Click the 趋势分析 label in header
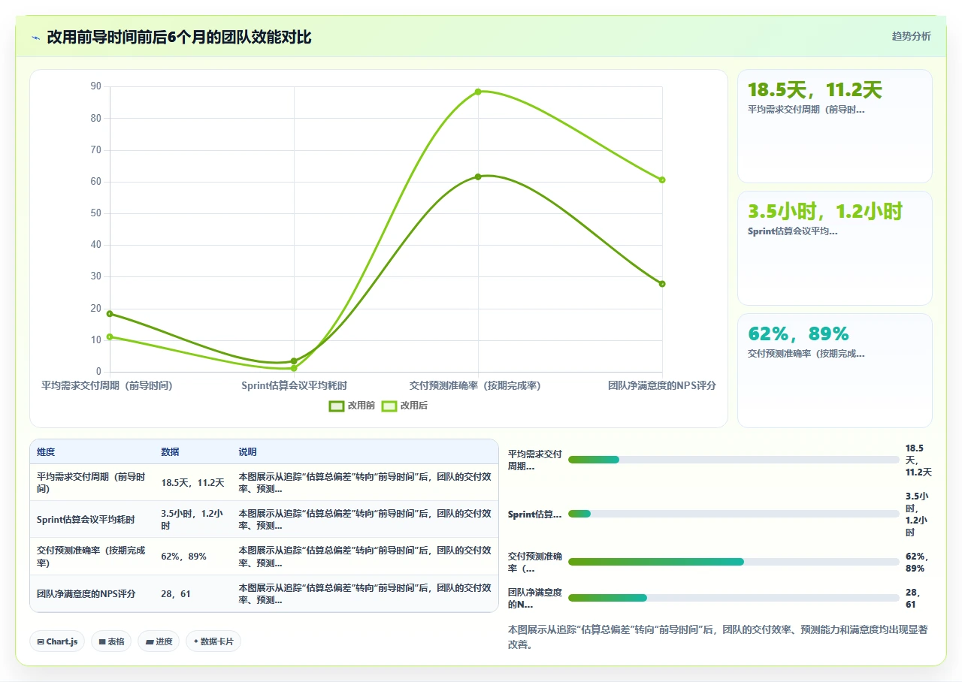 coord(911,36)
